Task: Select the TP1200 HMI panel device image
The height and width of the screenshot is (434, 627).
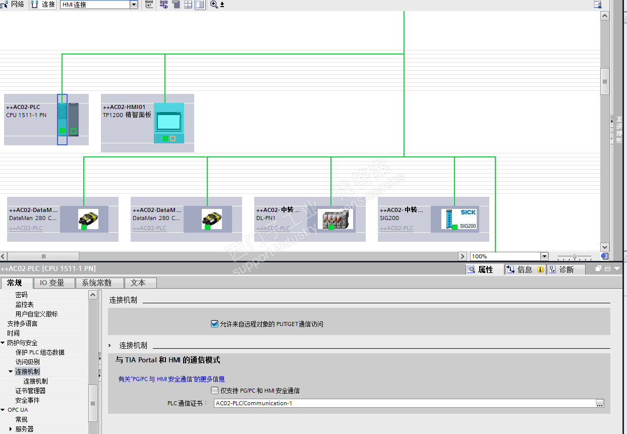Action: 169,123
